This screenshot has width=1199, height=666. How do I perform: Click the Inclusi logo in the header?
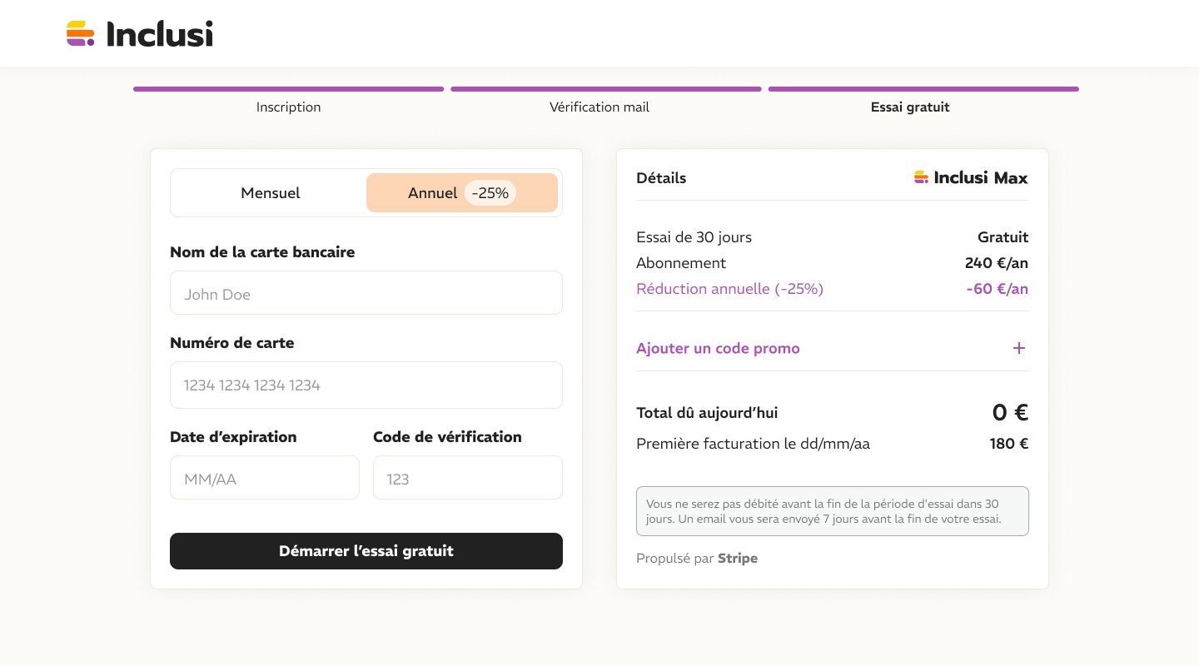pyautogui.click(x=140, y=33)
